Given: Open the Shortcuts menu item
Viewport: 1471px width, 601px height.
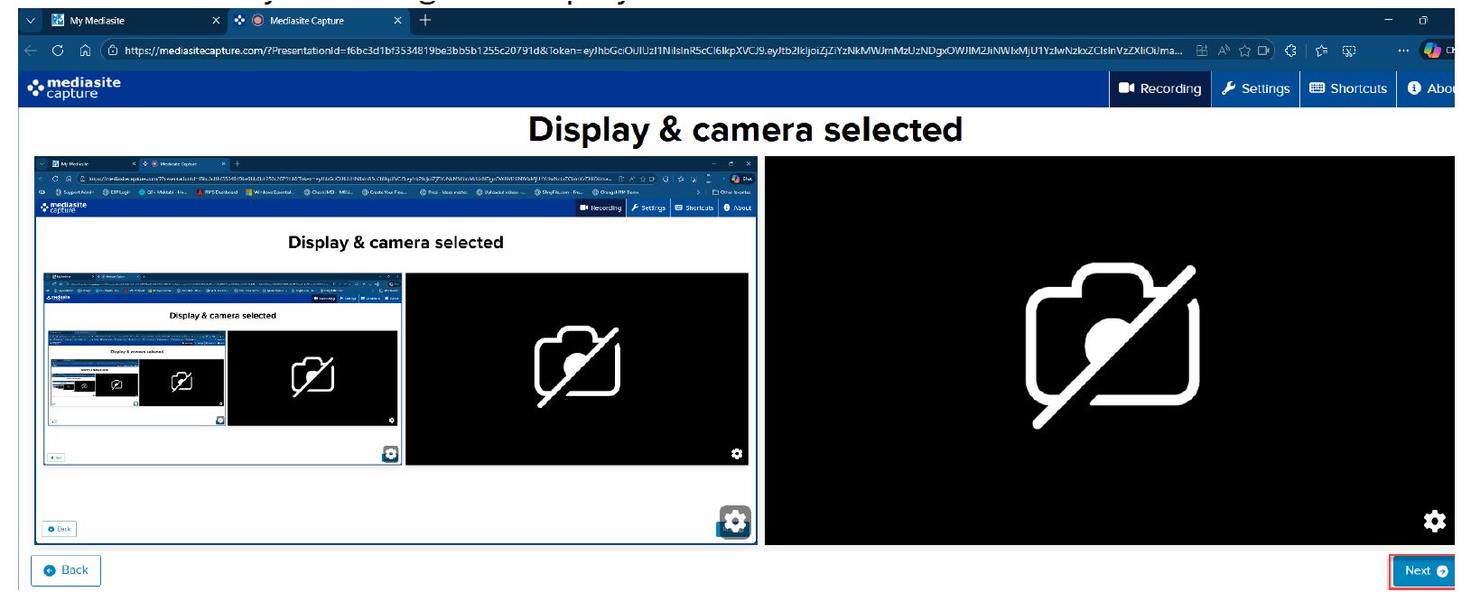Looking at the screenshot, I should click(x=1348, y=88).
